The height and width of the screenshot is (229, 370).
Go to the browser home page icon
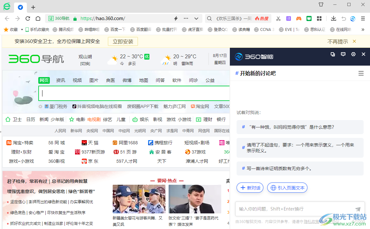38,18
